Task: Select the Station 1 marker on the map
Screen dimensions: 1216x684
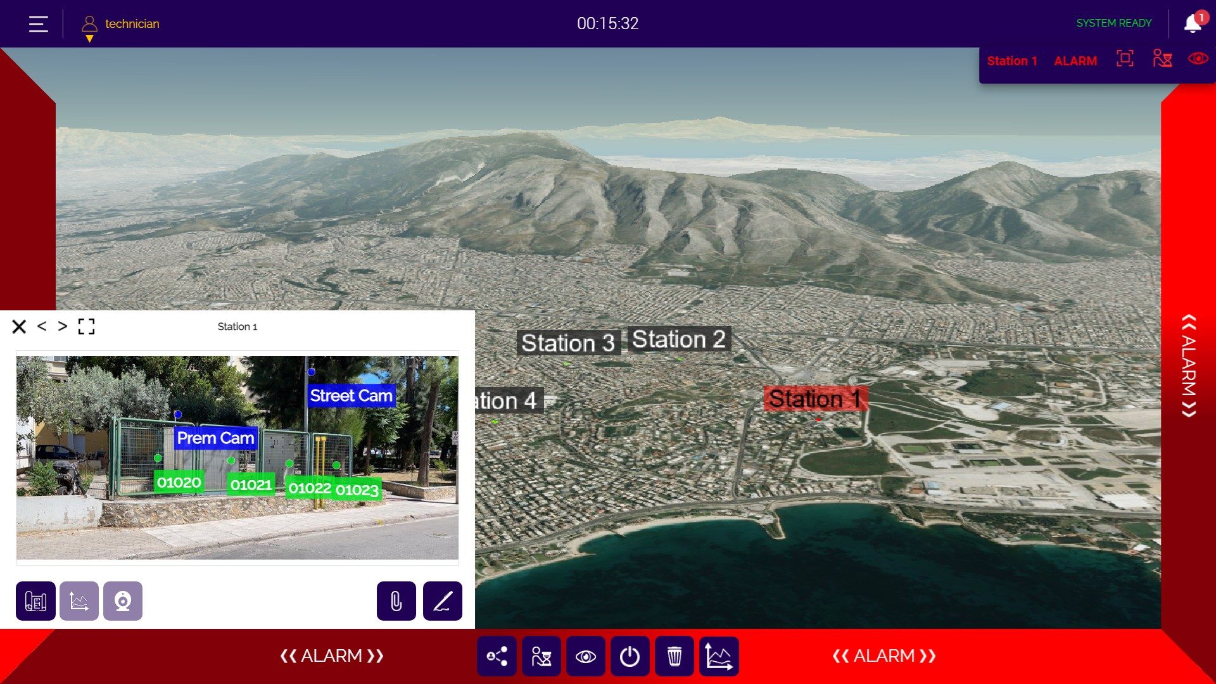Action: 815,399
